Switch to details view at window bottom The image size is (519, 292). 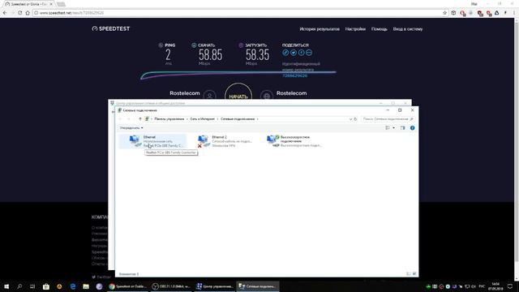(x=409, y=274)
